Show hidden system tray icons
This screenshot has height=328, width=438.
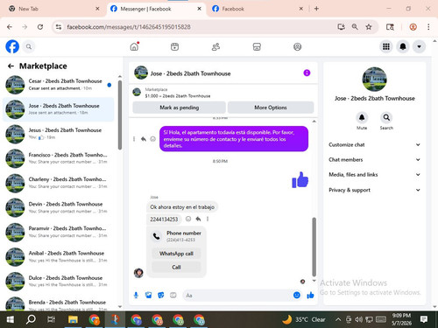pos(338,319)
